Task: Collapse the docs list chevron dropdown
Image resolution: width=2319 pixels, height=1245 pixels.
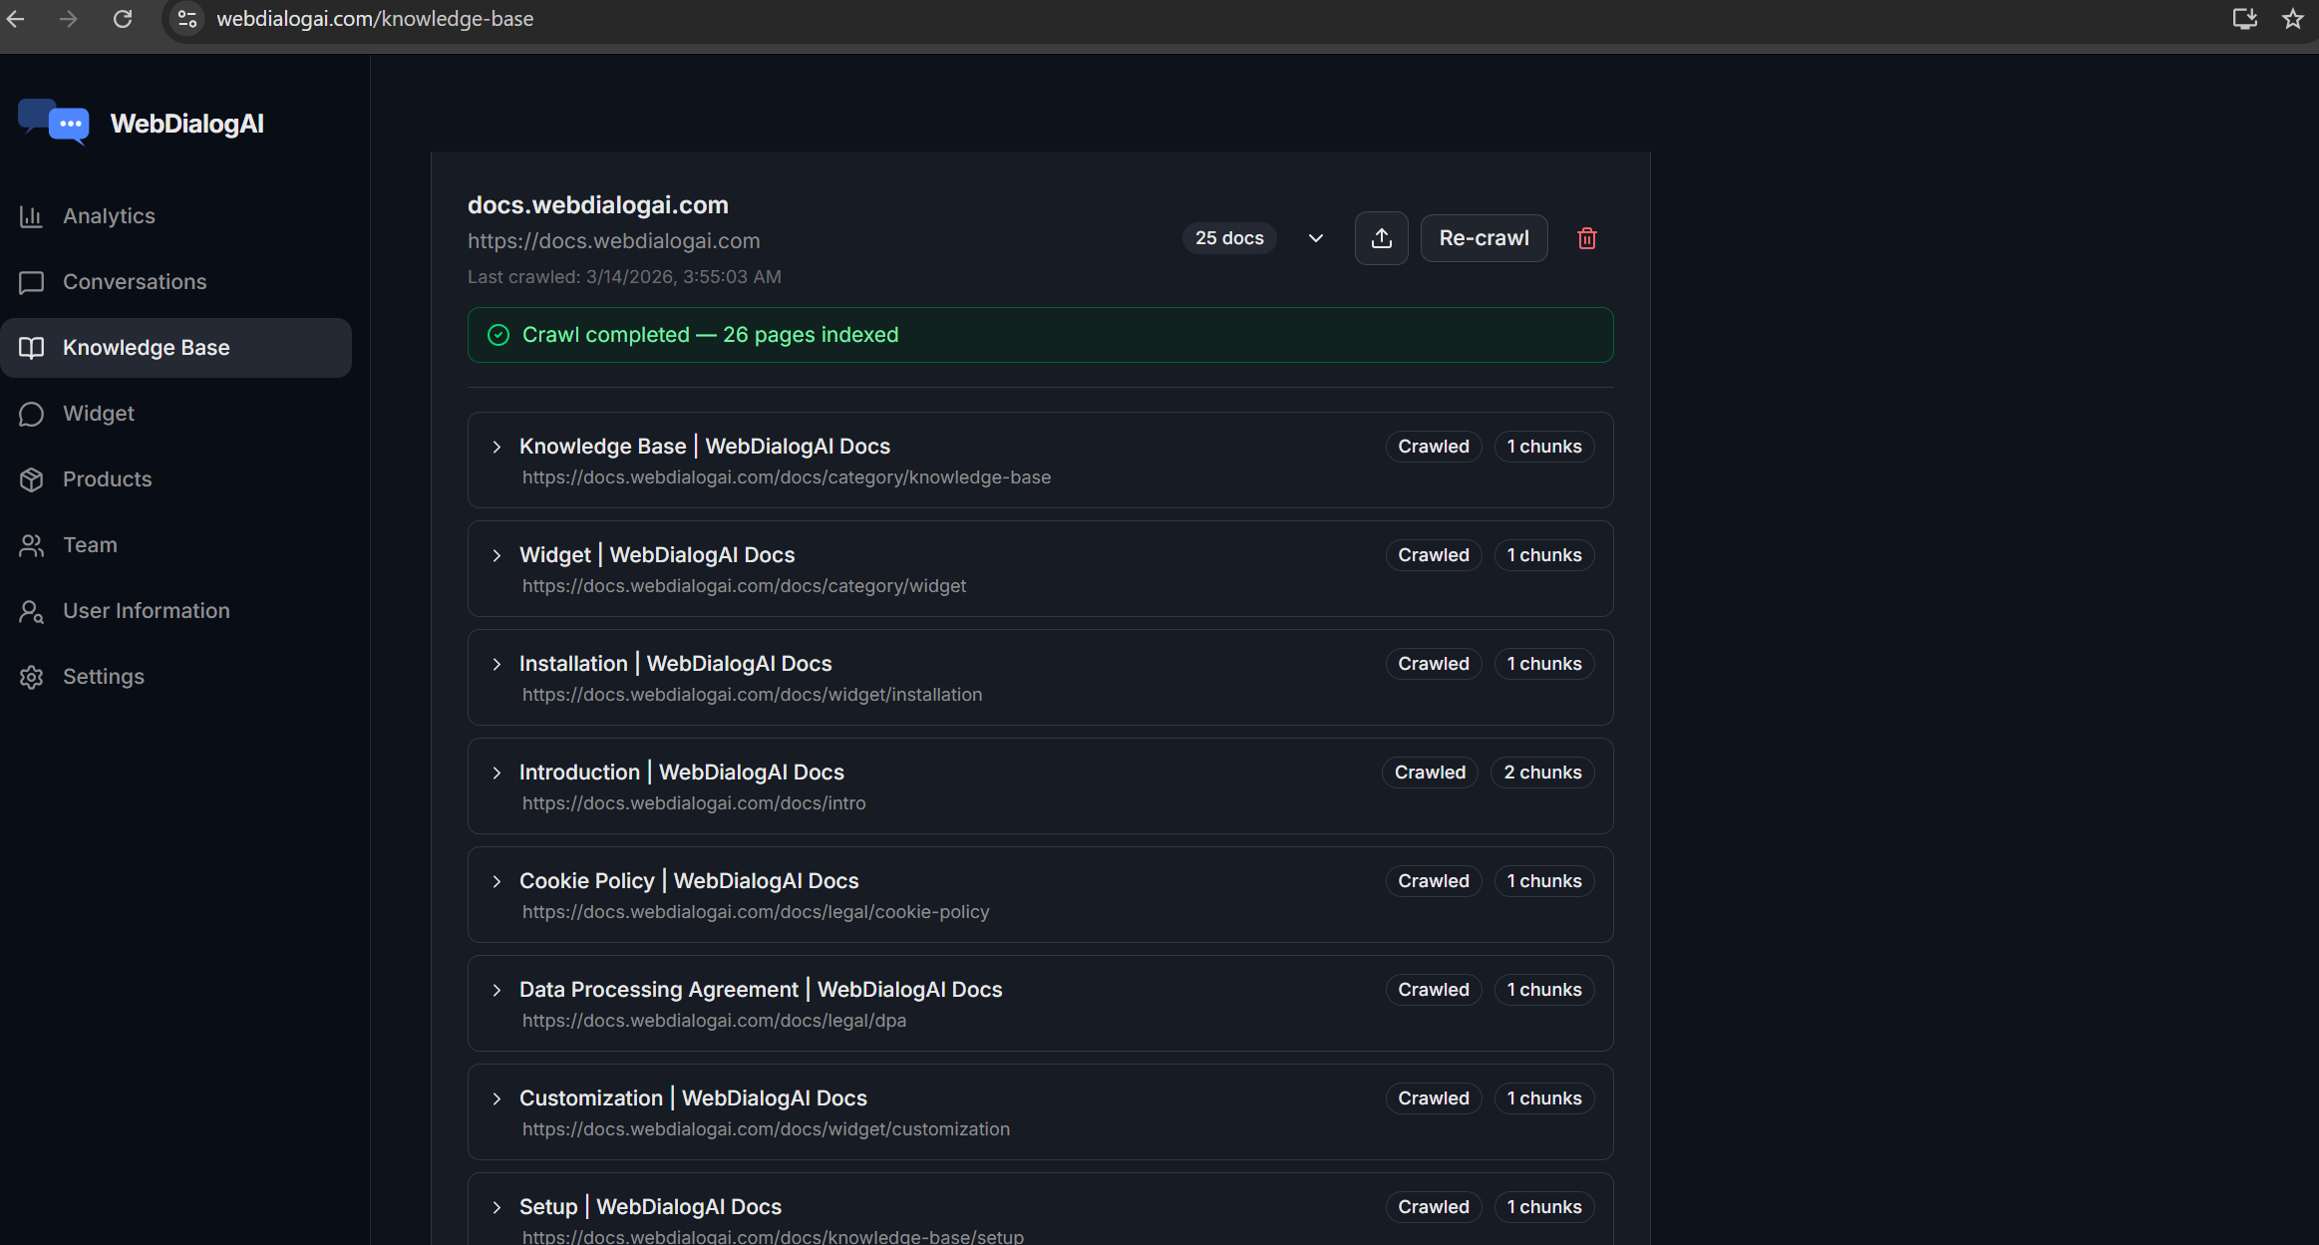Action: tap(1315, 238)
